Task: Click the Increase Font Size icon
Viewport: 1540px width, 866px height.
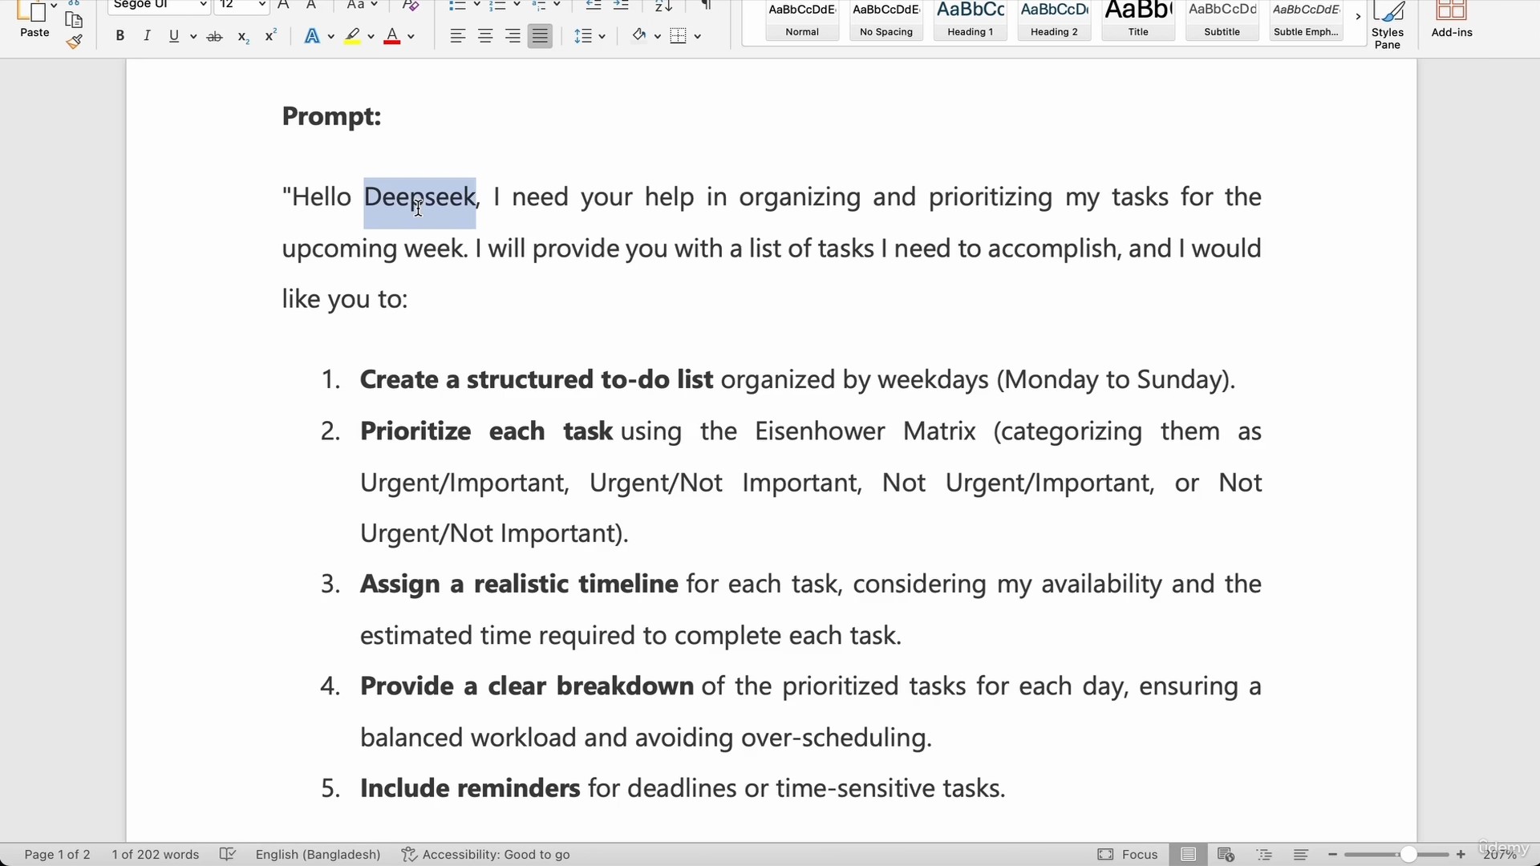Action: tap(284, 5)
